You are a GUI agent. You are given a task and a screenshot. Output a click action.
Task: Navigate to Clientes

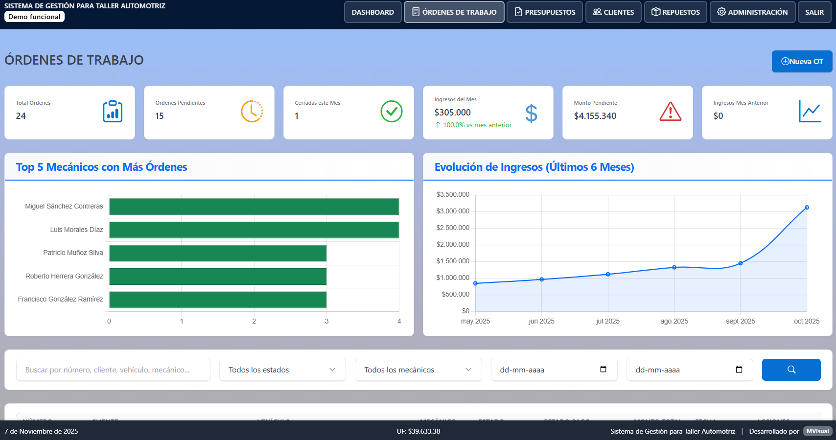[x=613, y=12]
